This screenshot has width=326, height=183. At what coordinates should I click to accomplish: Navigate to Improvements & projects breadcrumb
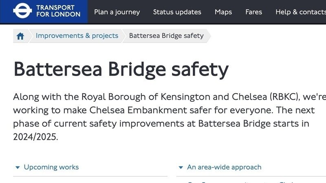77,36
